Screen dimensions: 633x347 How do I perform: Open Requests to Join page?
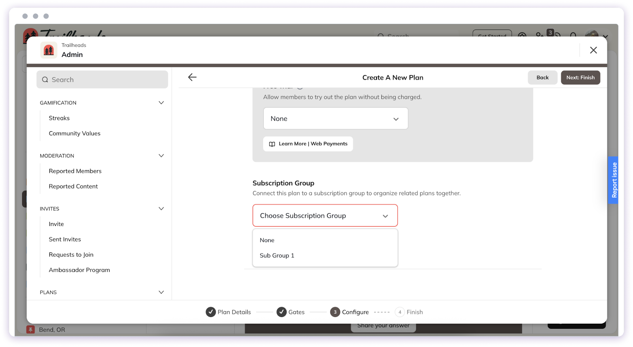[71, 255]
